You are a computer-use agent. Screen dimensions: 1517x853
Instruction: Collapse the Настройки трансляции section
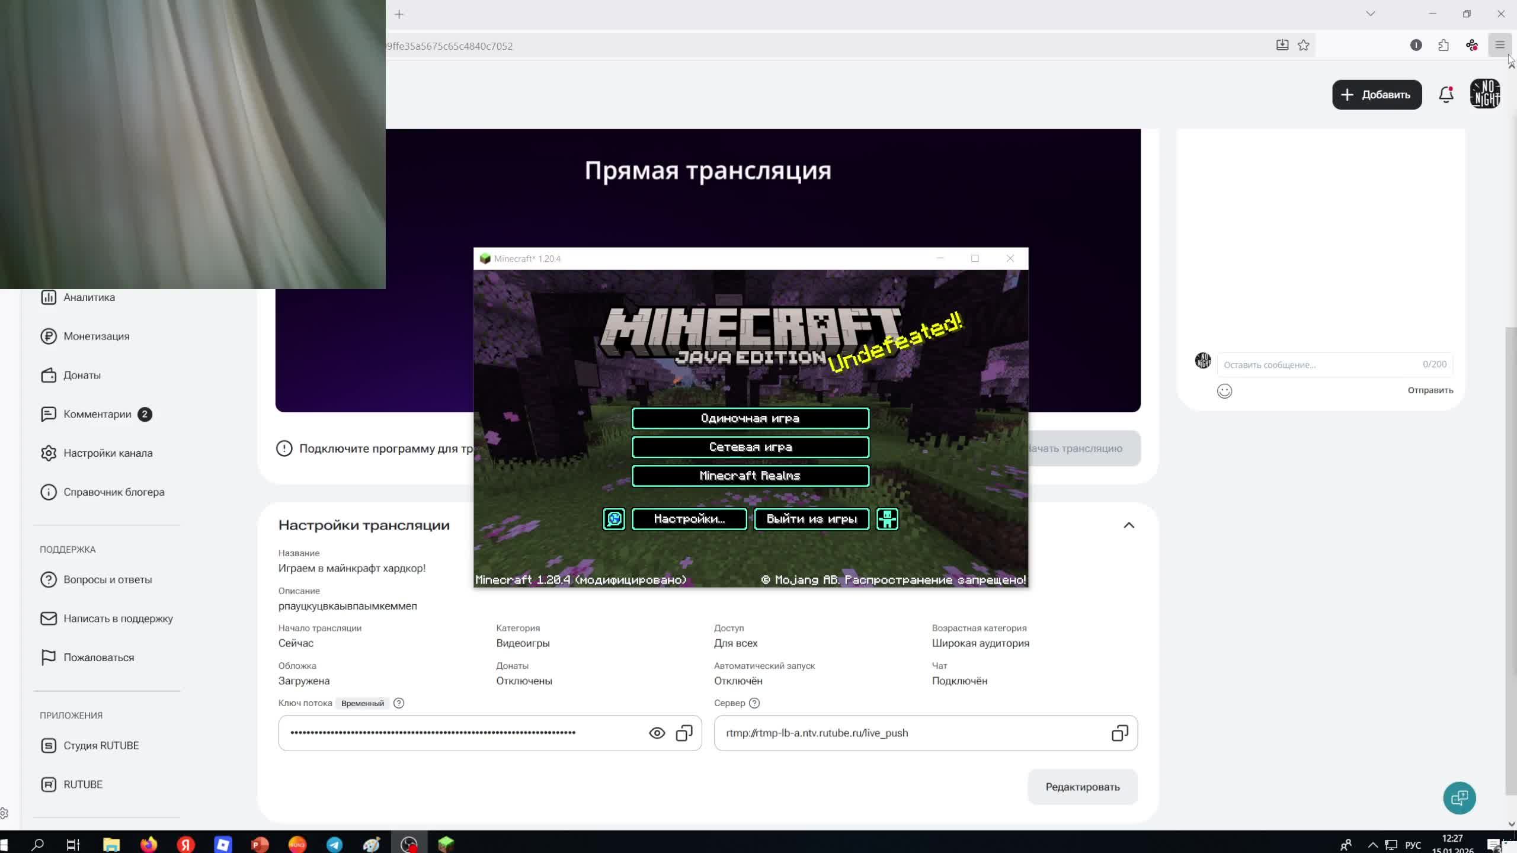click(1128, 525)
